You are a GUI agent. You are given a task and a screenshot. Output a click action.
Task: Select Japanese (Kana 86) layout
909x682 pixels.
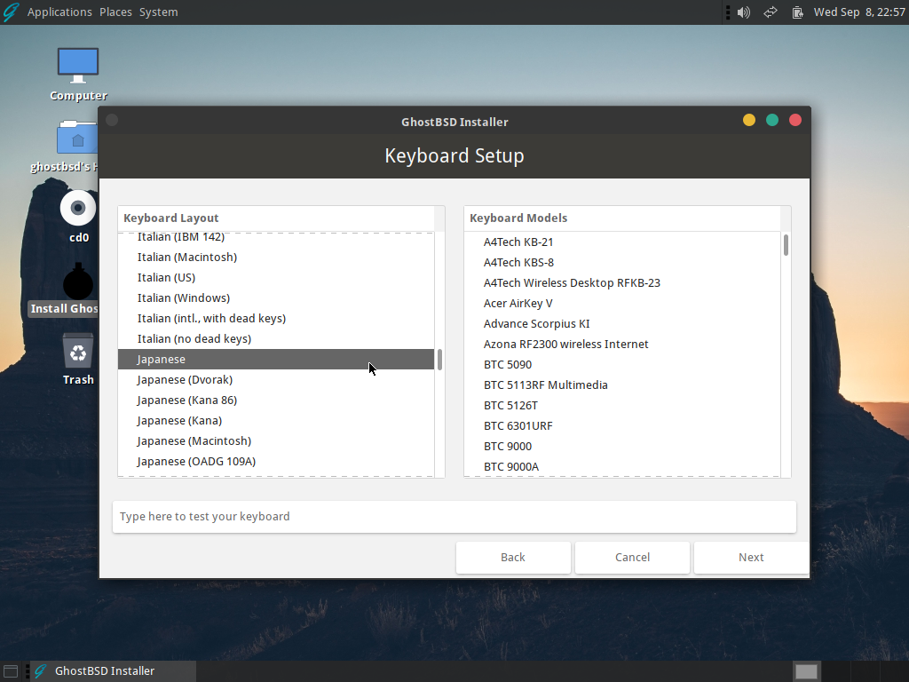(276, 400)
